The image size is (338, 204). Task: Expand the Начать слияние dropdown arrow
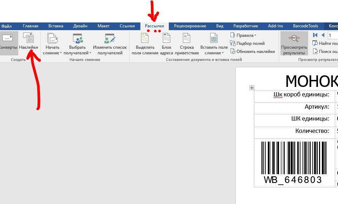tap(61, 53)
